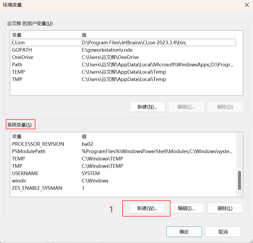Select the windir system variable row

[124, 181]
